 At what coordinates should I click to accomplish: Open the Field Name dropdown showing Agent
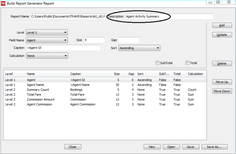pos(47,40)
